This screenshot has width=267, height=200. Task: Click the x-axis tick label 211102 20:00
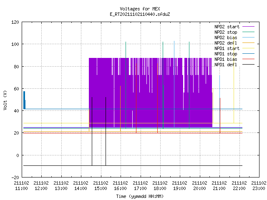pyautogui.click(x=199, y=186)
